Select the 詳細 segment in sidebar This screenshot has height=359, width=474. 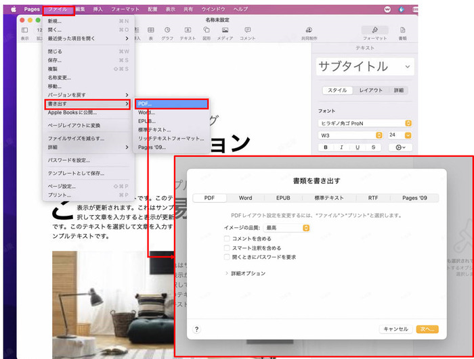point(399,91)
